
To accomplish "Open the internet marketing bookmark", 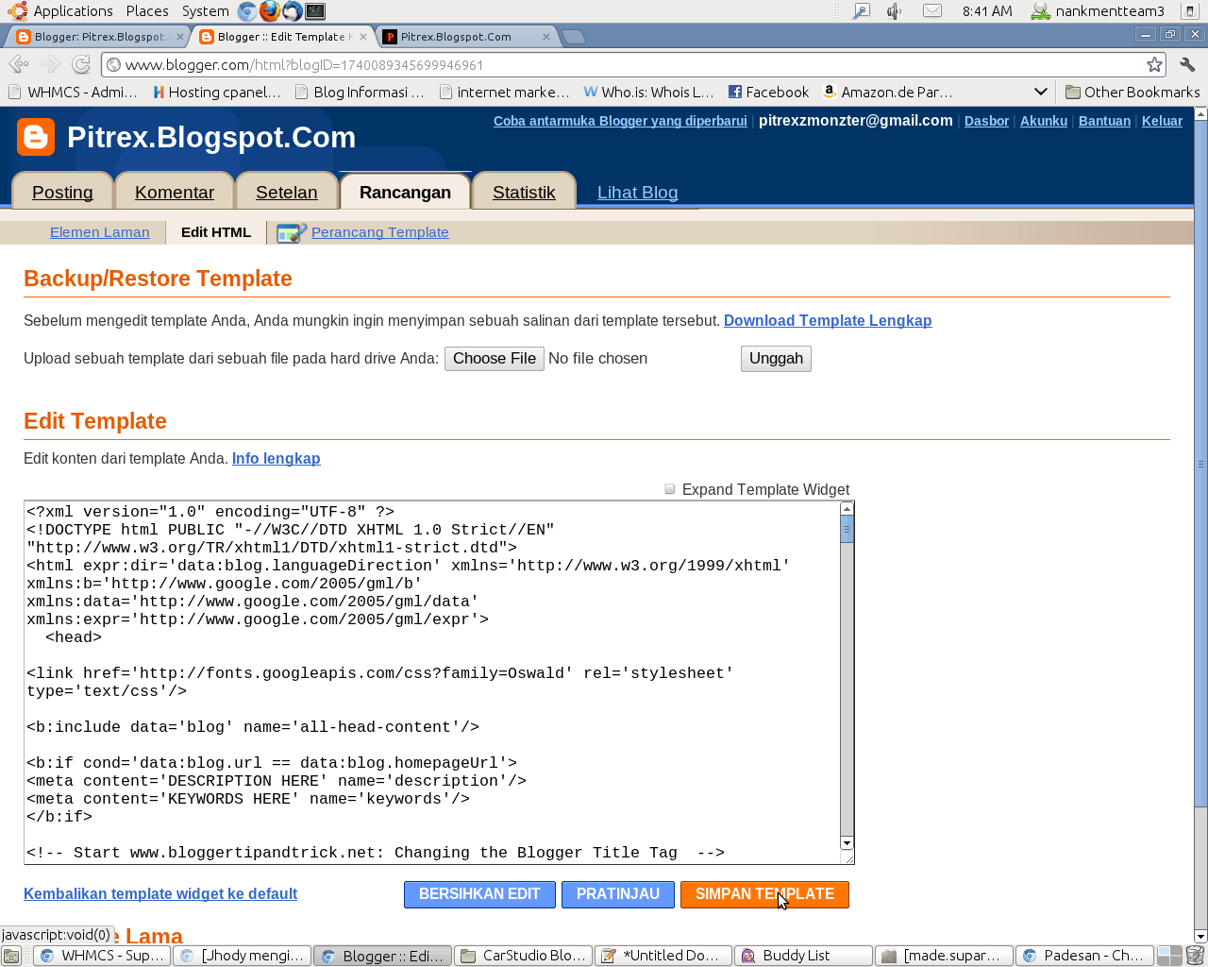I will coord(504,92).
